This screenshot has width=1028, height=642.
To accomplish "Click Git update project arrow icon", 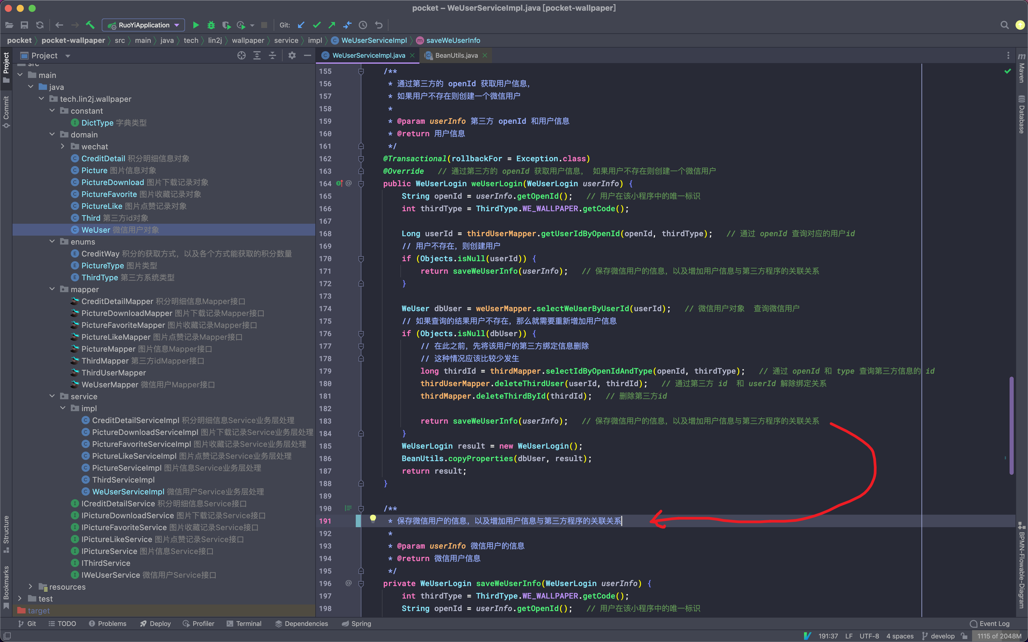I will click(x=301, y=25).
